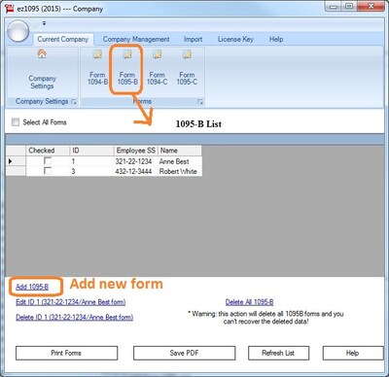
Task: Click the Save PDF button
Action: [x=184, y=353]
